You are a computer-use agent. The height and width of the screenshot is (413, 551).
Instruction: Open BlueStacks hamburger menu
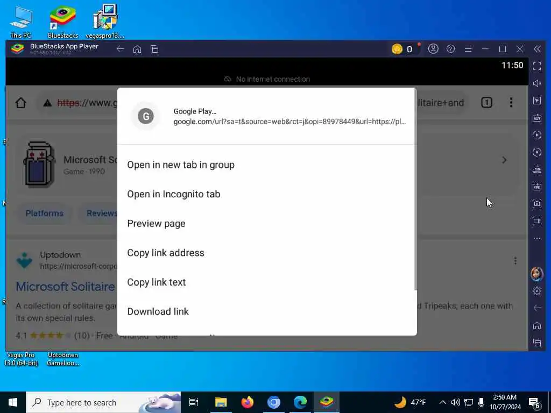click(x=468, y=49)
